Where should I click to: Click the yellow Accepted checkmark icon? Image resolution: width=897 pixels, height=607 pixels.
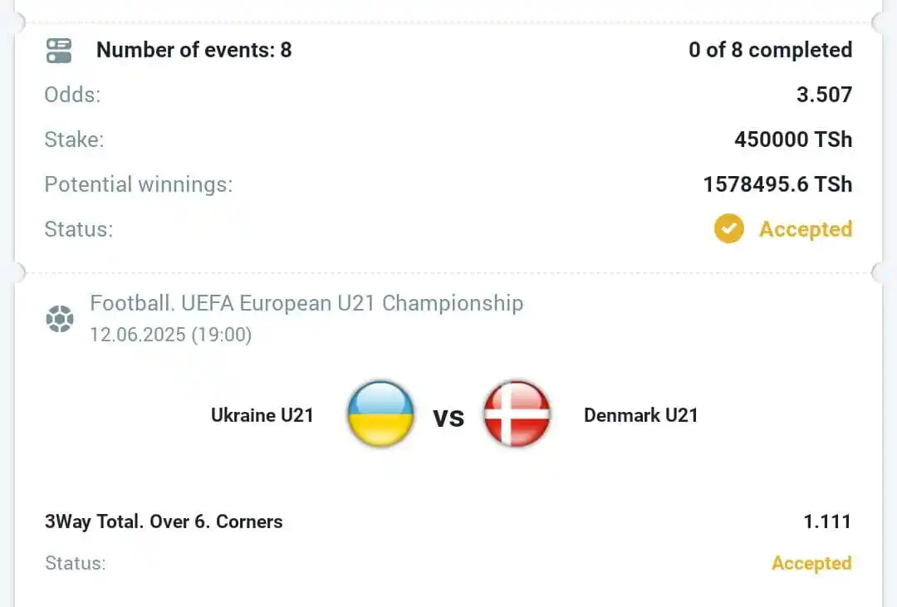pos(729,229)
